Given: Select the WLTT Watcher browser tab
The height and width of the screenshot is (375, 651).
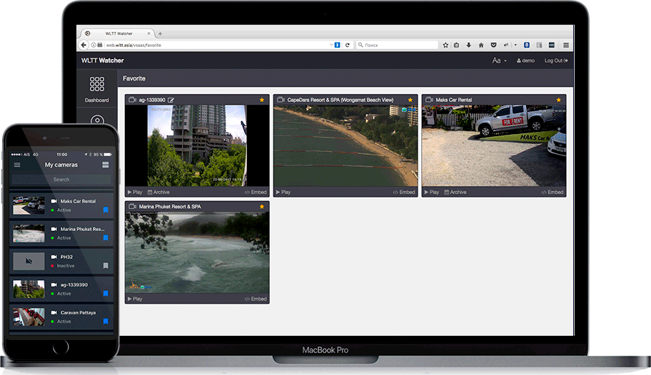Looking at the screenshot, I should point(118,33).
